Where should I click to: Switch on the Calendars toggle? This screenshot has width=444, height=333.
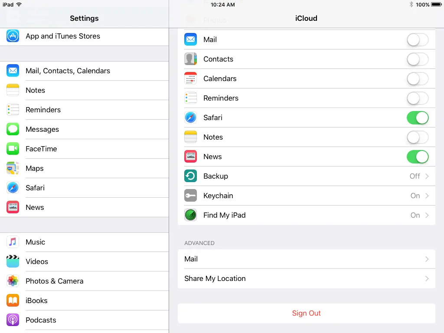pyautogui.click(x=418, y=79)
